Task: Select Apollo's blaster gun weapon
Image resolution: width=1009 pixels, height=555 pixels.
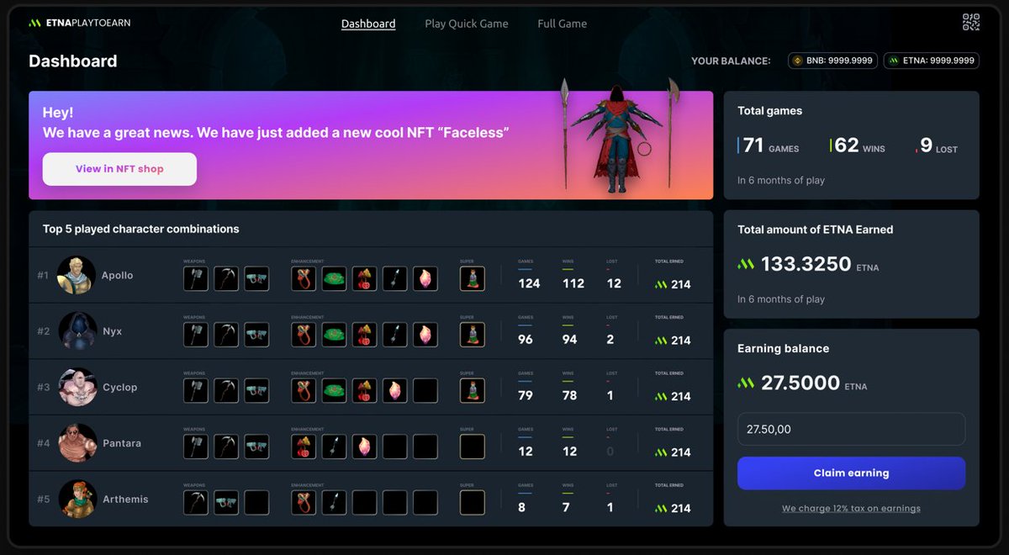Action: click(x=256, y=278)
